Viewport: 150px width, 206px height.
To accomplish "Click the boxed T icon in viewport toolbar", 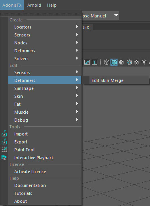I will tap(95, 62).
